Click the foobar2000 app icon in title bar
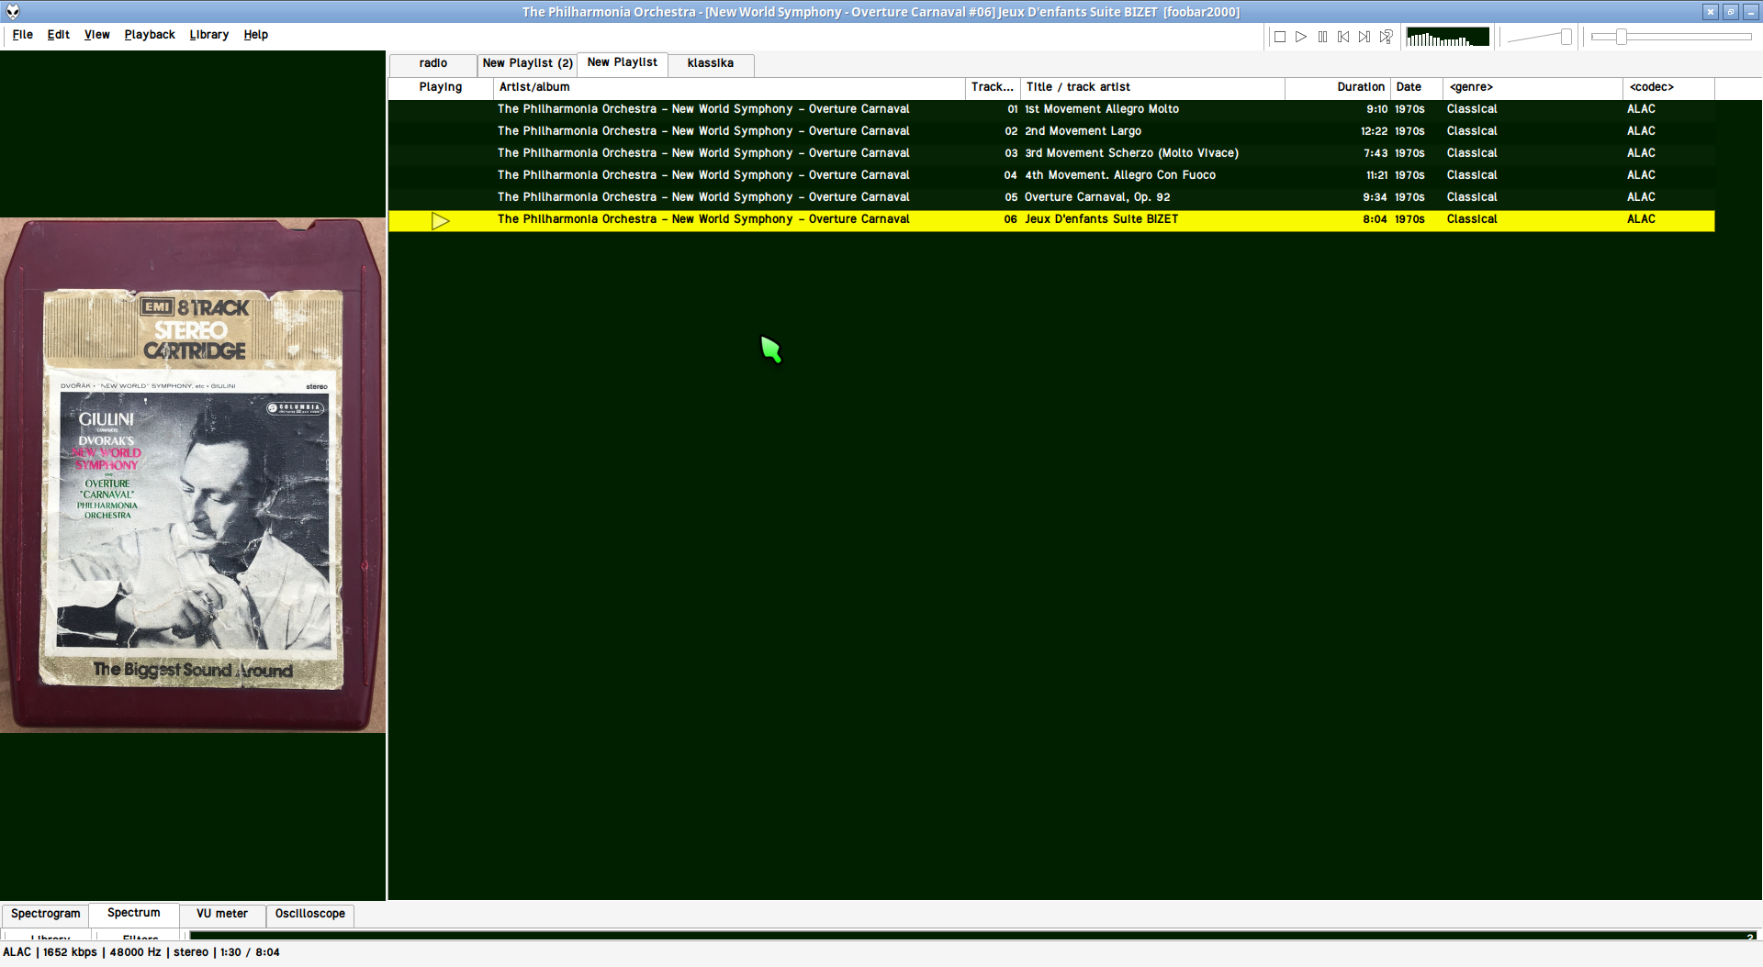The height and width of the screenshot is (967, 1763). pyautogui.click(x=13, y=12)
